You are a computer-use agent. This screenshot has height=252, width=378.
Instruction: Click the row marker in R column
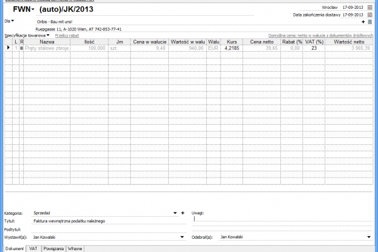[x=21, y=48]
